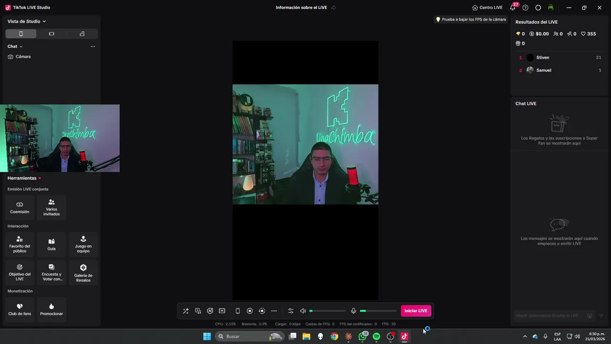
Task: Start broadcasting with Iniciar LIVE
Action: pos(416,311)
